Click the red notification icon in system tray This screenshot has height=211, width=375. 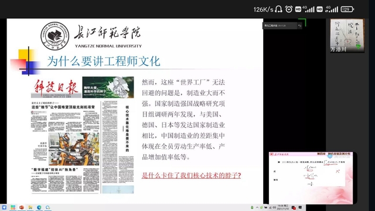(294, 207)
